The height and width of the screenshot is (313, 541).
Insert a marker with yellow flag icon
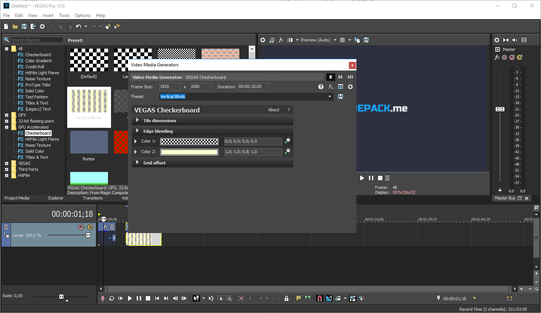(299, 298)
